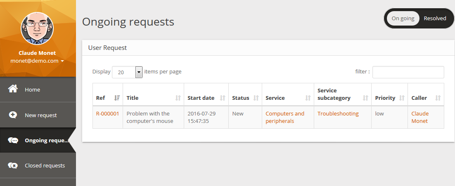Sort by Priority column arrows icon
Viewport: 455px width, 186px height.
[x=402, y=98]
